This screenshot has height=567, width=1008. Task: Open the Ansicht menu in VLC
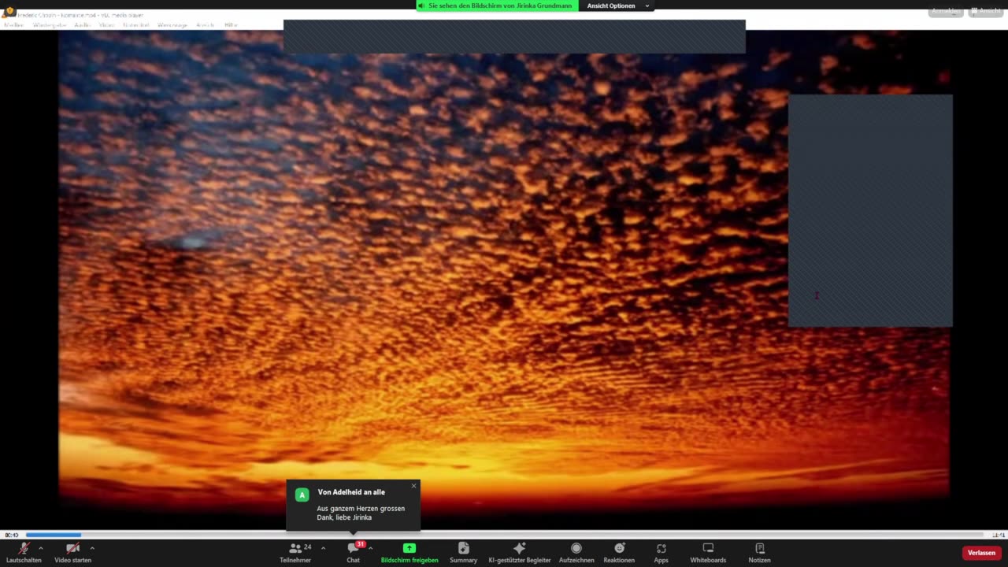coord(205,25)
